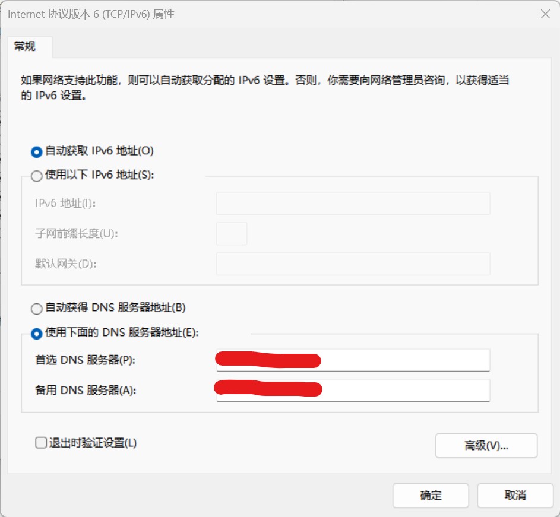Click the 默认网关(D) label text
Image resolution: width=560 pixels, height=517 pixels.
click(65, 264)
